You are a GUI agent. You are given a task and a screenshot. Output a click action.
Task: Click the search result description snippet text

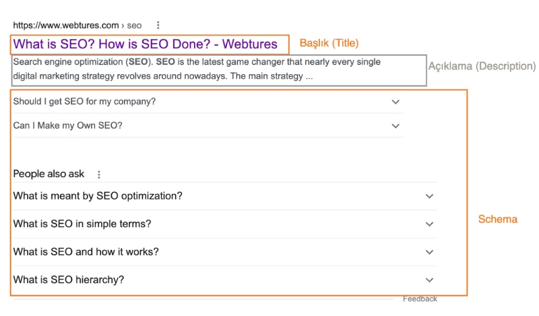point(195,69)
